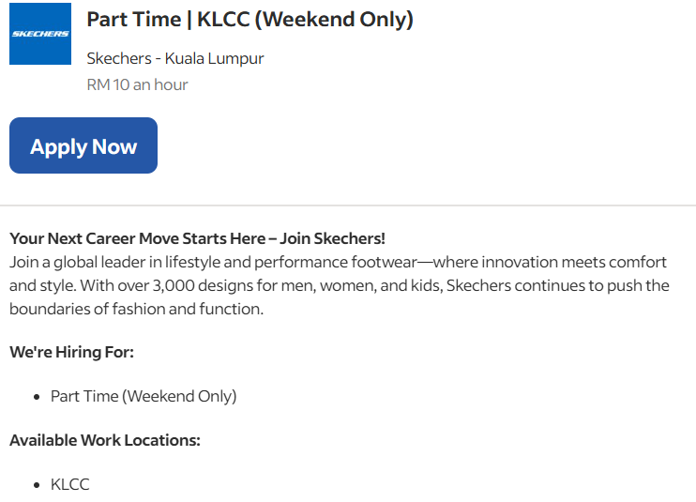Click the bullet dot before 'Part Time (Weekend Only)'
The height and width of the screenshot is (502, 696).
point(36,397)
